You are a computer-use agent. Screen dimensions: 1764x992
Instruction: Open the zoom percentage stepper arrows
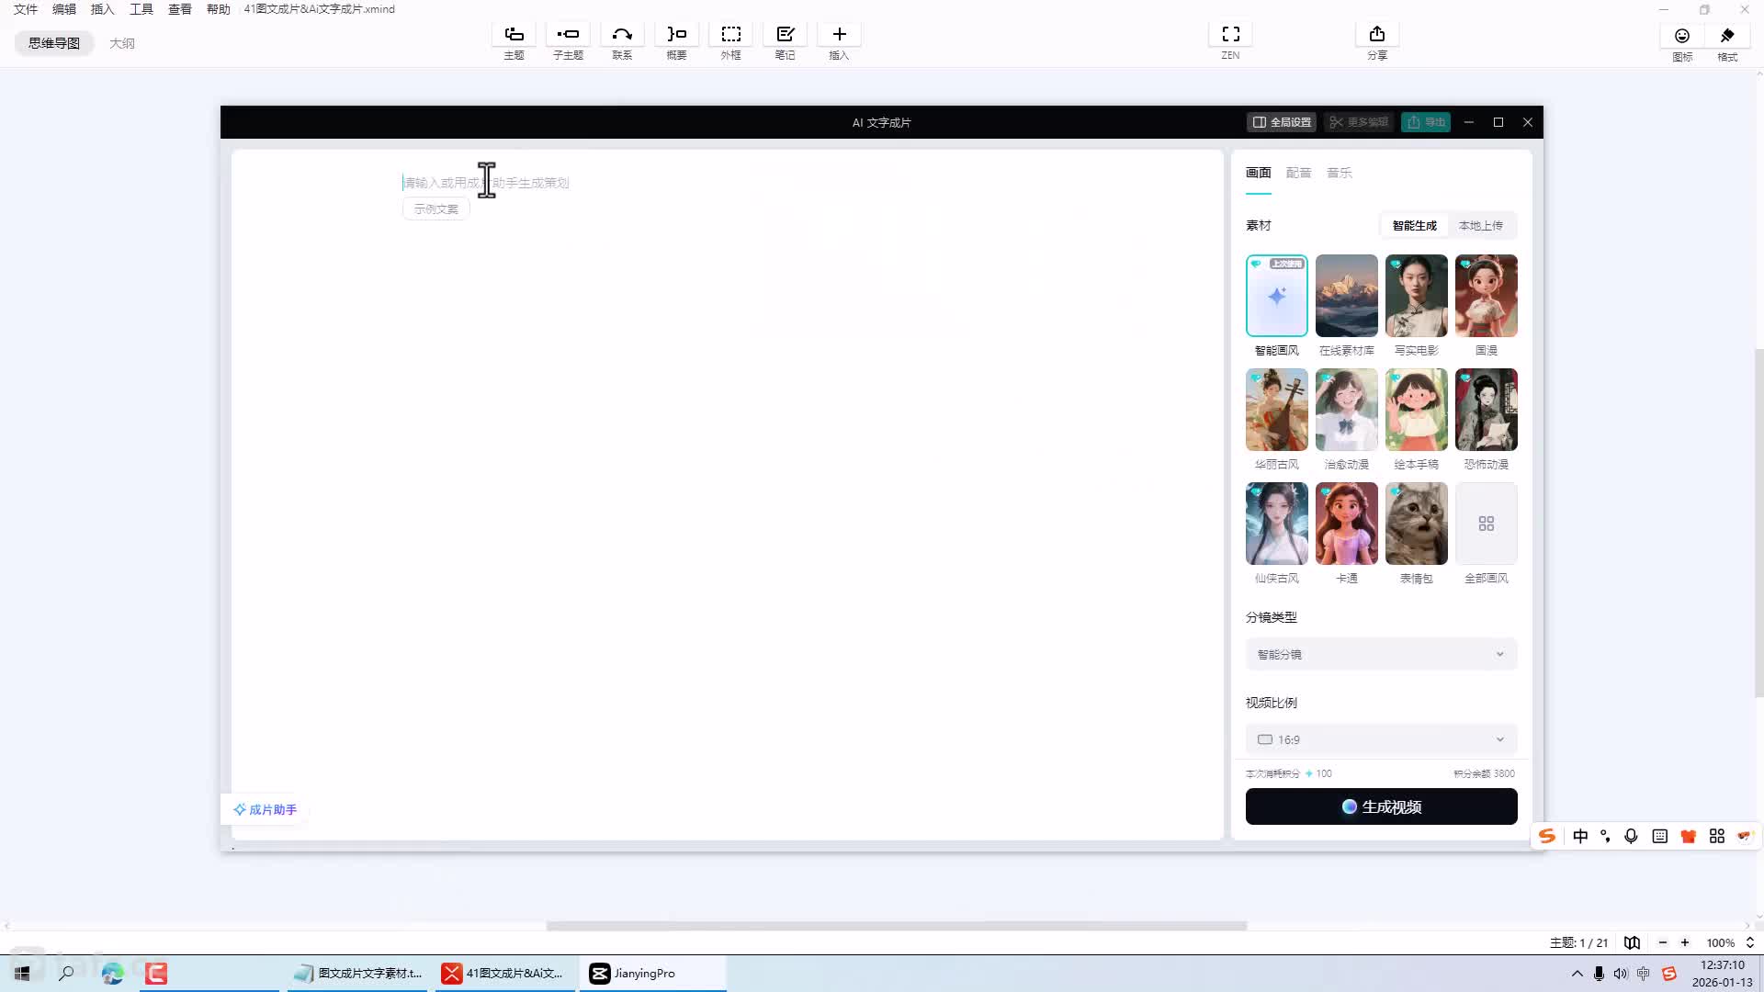coord(1750,943)
